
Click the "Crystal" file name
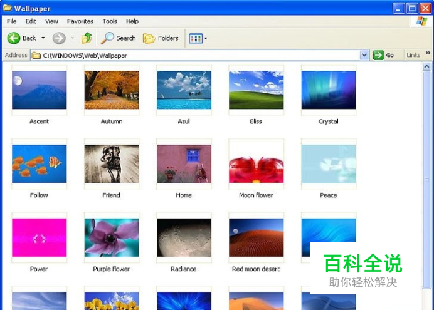pyautogui.click(x=328, y=121)
